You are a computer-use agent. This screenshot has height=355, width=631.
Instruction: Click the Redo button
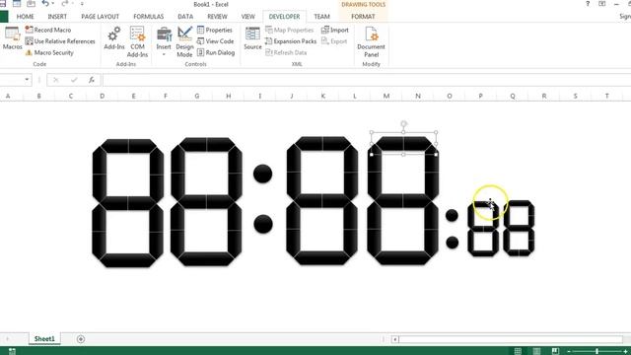tap(64, 4)
